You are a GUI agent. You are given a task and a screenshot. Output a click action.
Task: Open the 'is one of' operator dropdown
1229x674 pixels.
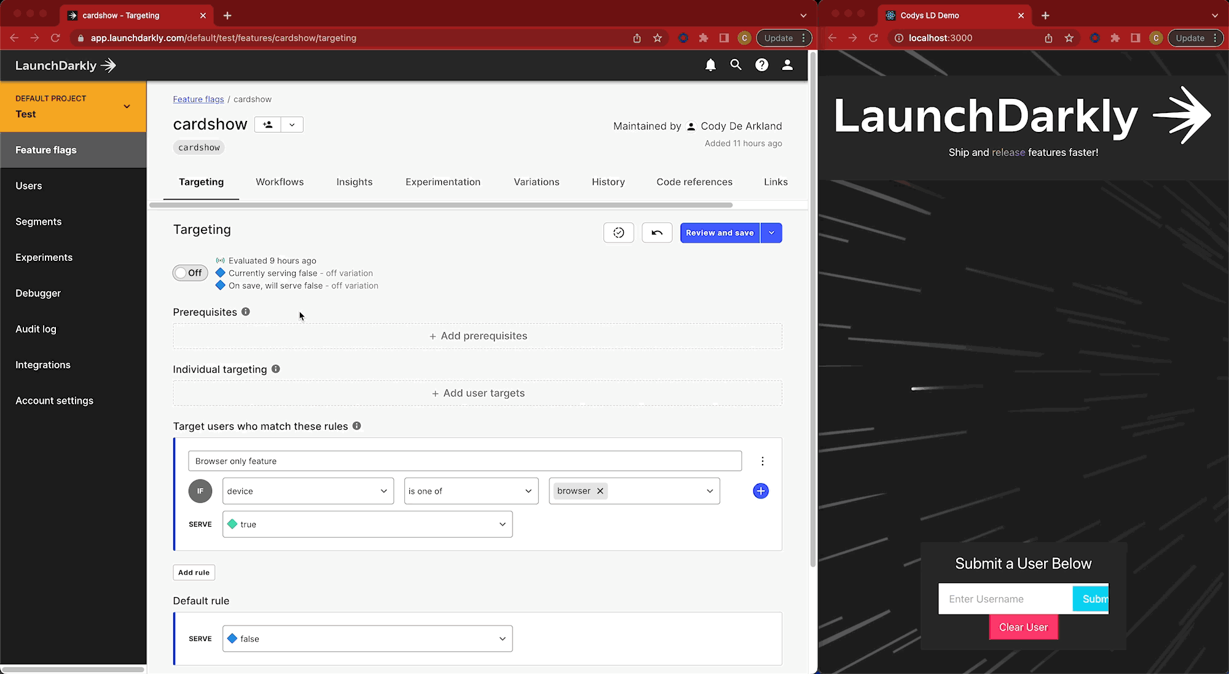tap(471, 491)
